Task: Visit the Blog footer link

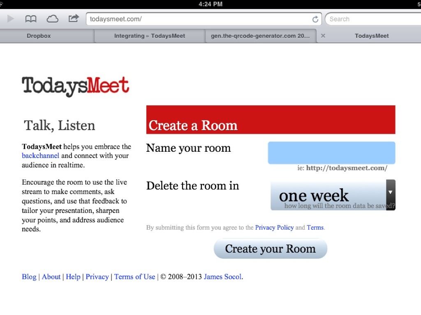Action: click(29, 277)
